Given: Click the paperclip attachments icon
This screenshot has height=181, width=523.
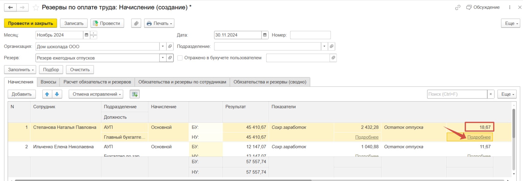Looking at the screenshot, I should (136, 23).
